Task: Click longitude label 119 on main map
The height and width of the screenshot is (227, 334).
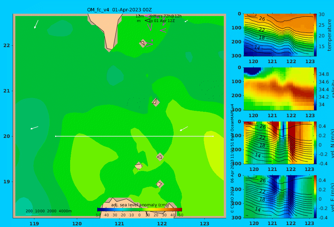Action: (x=34, y=224)
